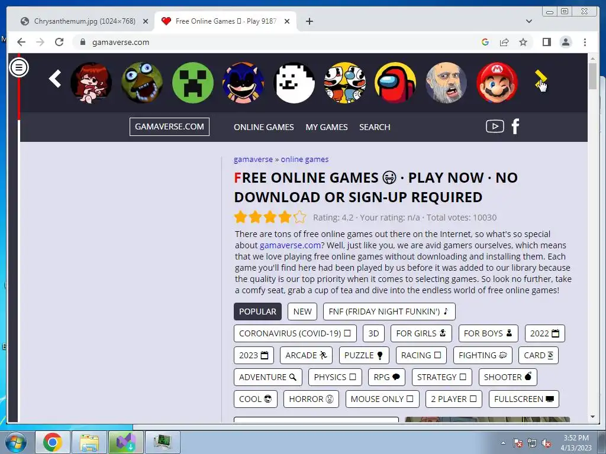
Task: Click the yellow carousel right arrow
Action: (x=540, y=80)
